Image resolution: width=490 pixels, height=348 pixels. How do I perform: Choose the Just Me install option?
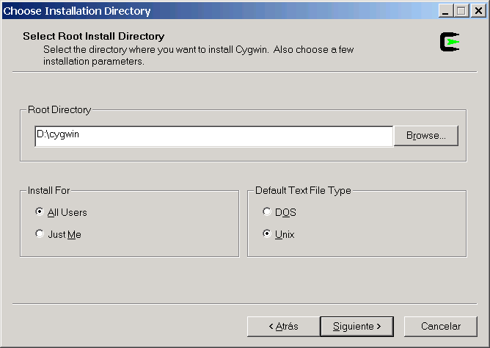(x=40, y=234)
